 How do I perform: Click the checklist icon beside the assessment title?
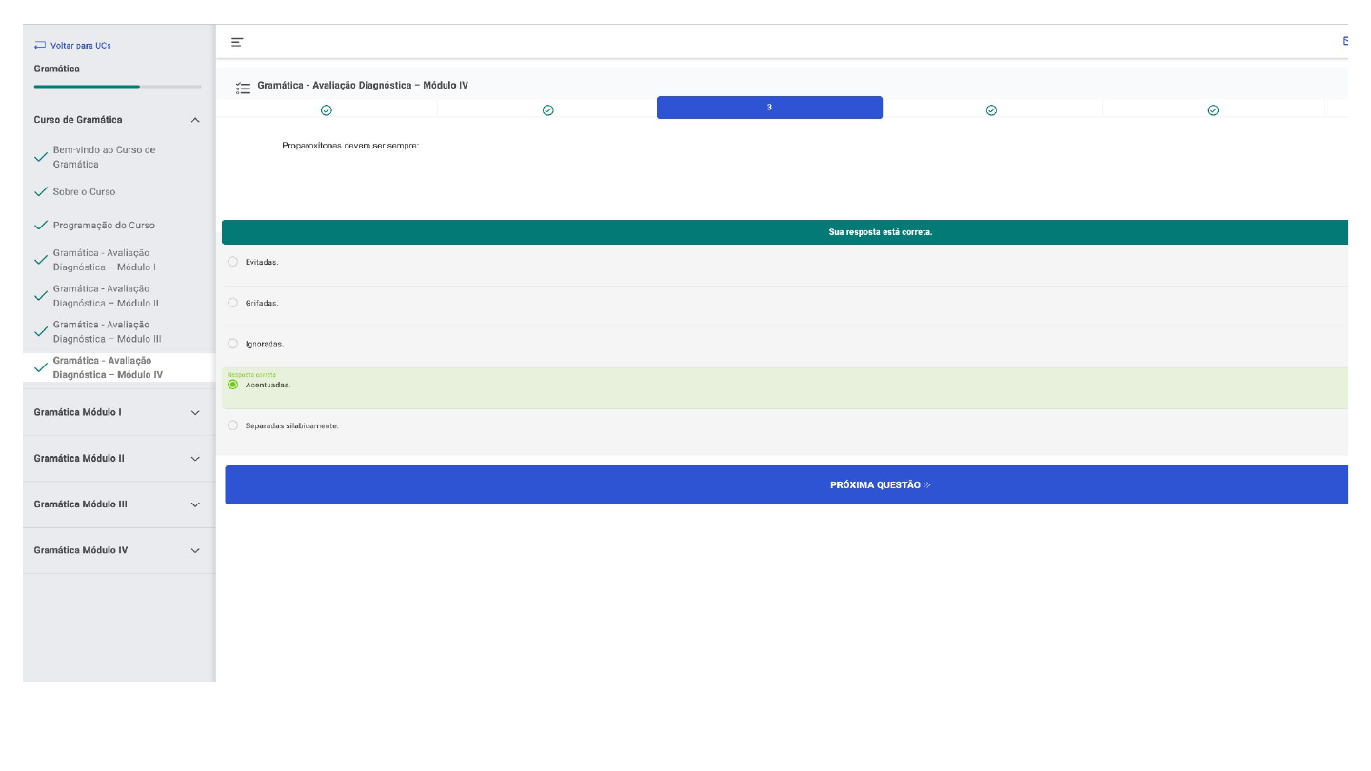[244, 88]
